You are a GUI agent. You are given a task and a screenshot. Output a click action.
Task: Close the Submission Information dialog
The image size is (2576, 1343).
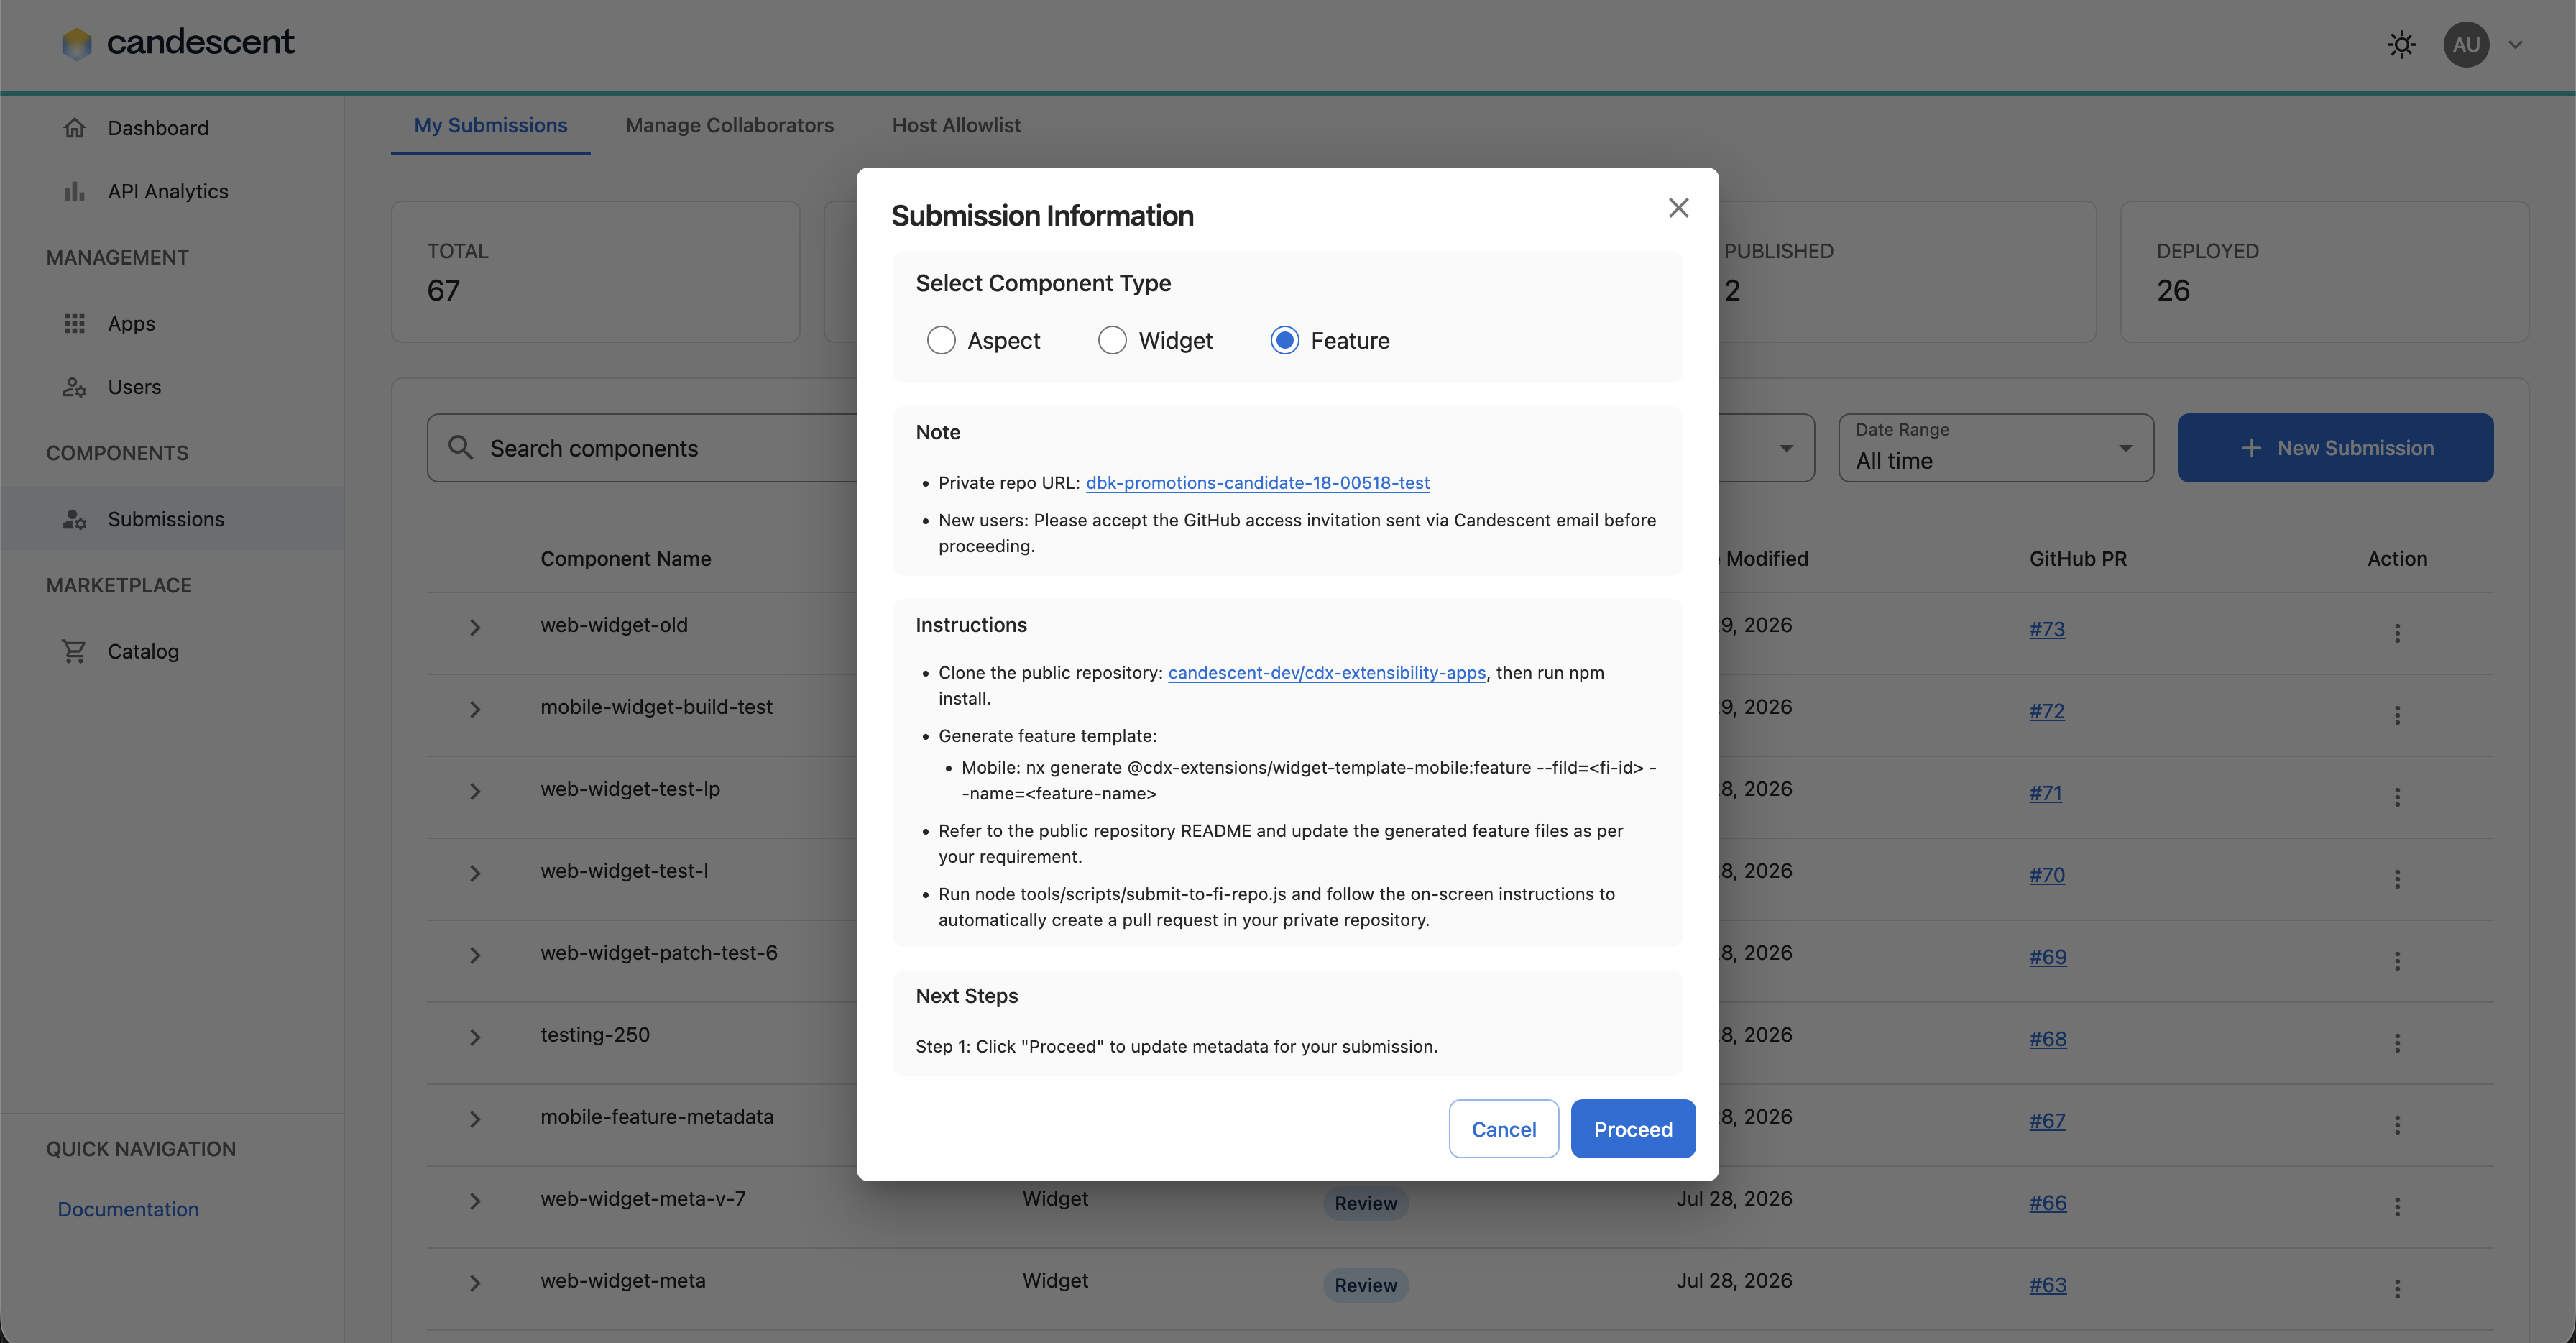pos(1678,207)
